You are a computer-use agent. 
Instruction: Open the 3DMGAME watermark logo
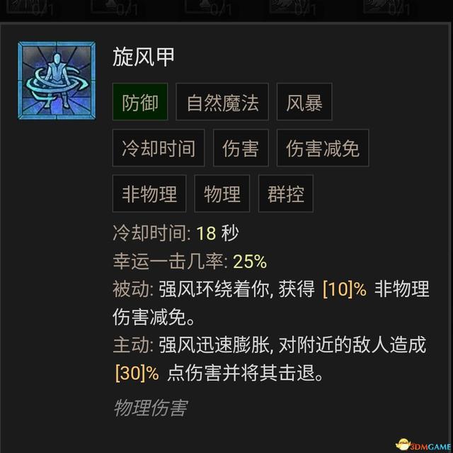click(423, 445)
